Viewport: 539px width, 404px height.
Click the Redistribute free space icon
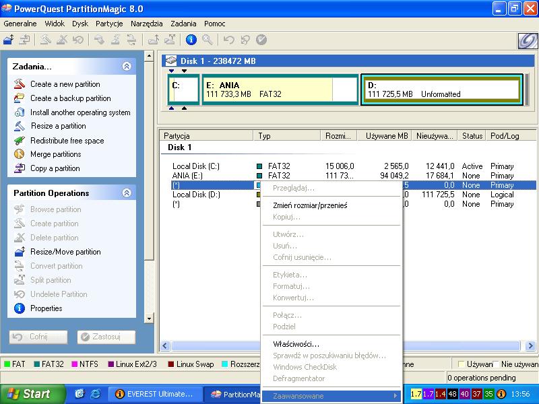(20, 140)
